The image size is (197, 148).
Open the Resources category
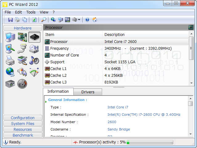(23, 129)
